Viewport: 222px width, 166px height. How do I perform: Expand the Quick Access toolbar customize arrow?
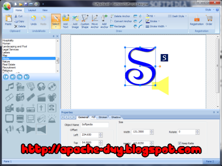pos(43,4)
